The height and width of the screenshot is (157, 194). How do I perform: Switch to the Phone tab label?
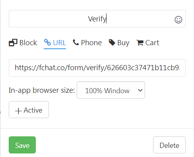(x=91, y=43)
